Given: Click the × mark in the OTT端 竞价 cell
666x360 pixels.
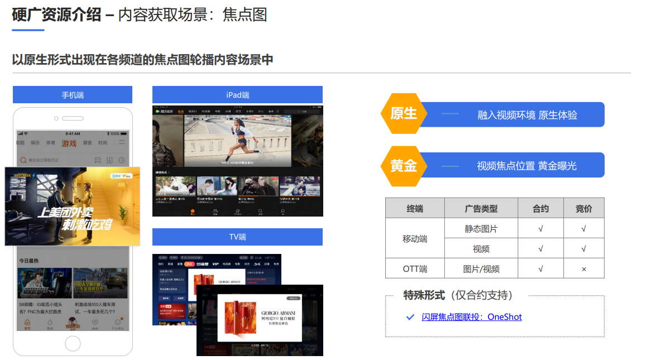Looking at the screenshot, I should click(583, 268).
